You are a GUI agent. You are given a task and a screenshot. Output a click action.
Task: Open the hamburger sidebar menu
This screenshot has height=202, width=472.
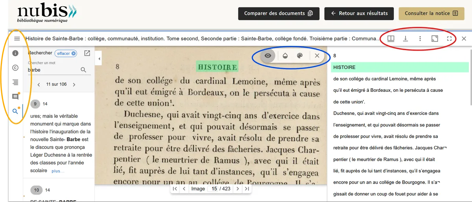pyautogui.click(x=17, y=38)
